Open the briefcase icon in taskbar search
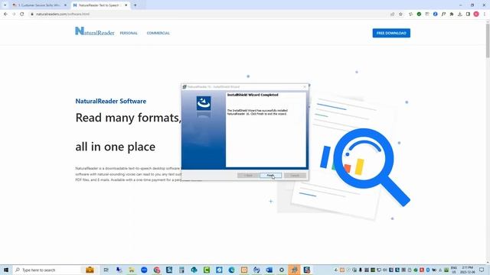Viewport: 490px width, 275px height. click(90, 270)
